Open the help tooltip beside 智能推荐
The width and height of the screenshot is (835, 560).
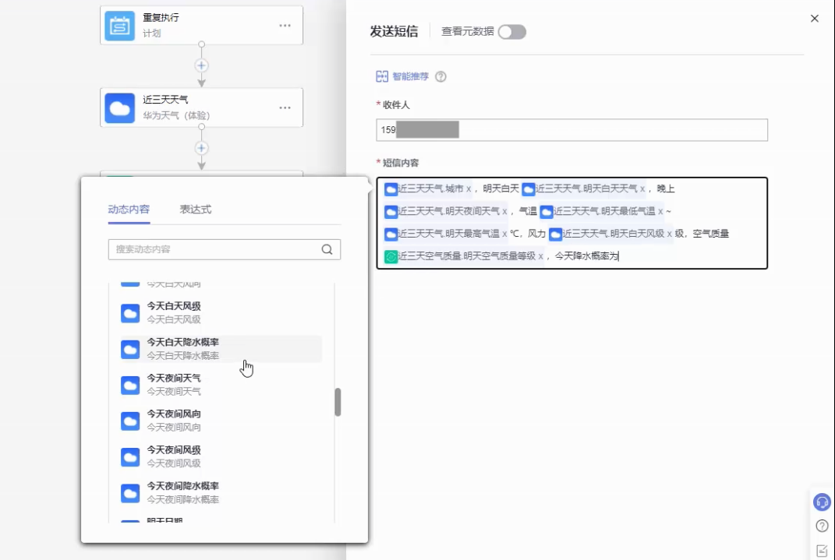pyautogui.click(x=440, y=76)
